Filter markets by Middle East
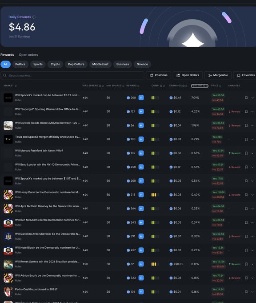The image size is (256, 303). coord(100,64)
